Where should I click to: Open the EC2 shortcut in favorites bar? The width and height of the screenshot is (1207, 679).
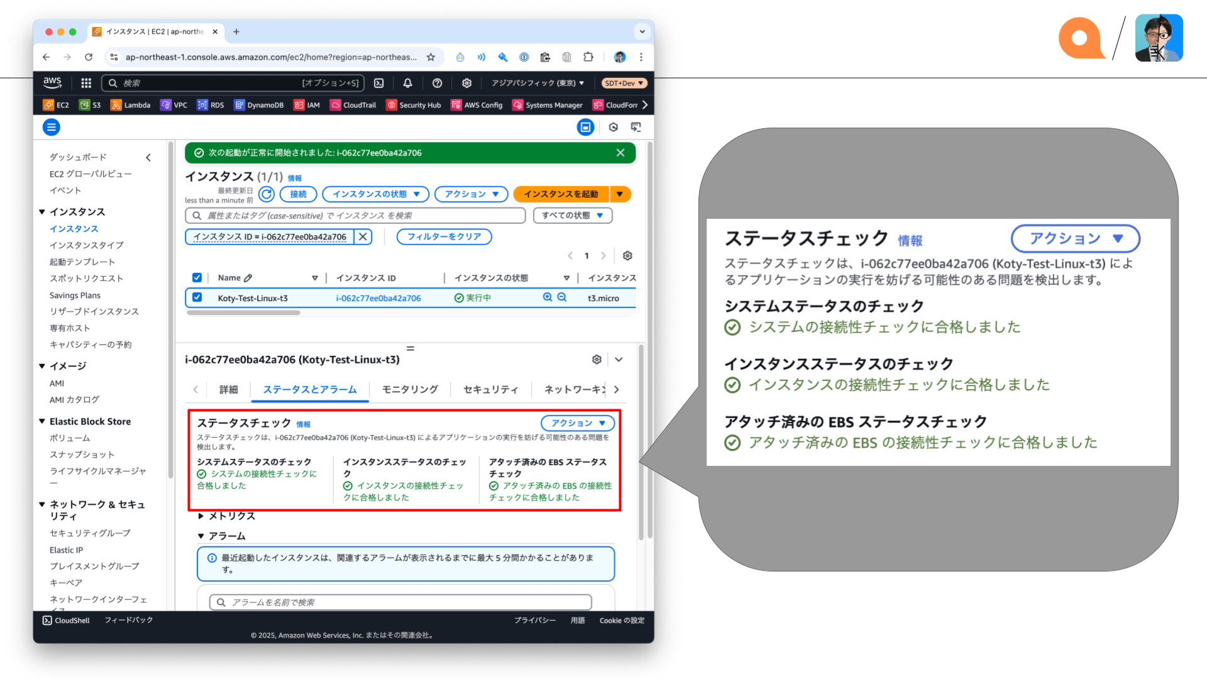pos(56,105)
